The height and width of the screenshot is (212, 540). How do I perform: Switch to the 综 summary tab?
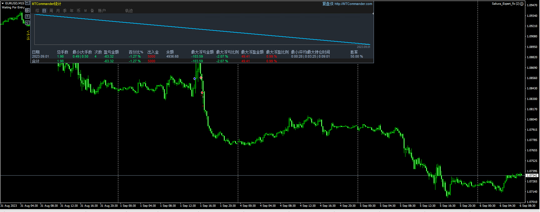pos(37,11)
